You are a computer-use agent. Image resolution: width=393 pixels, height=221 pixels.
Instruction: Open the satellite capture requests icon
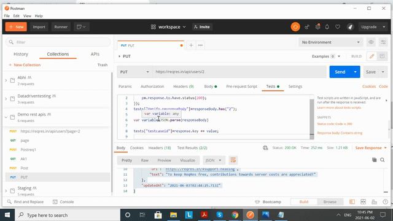pyautogui.click(x=307, y=27)
